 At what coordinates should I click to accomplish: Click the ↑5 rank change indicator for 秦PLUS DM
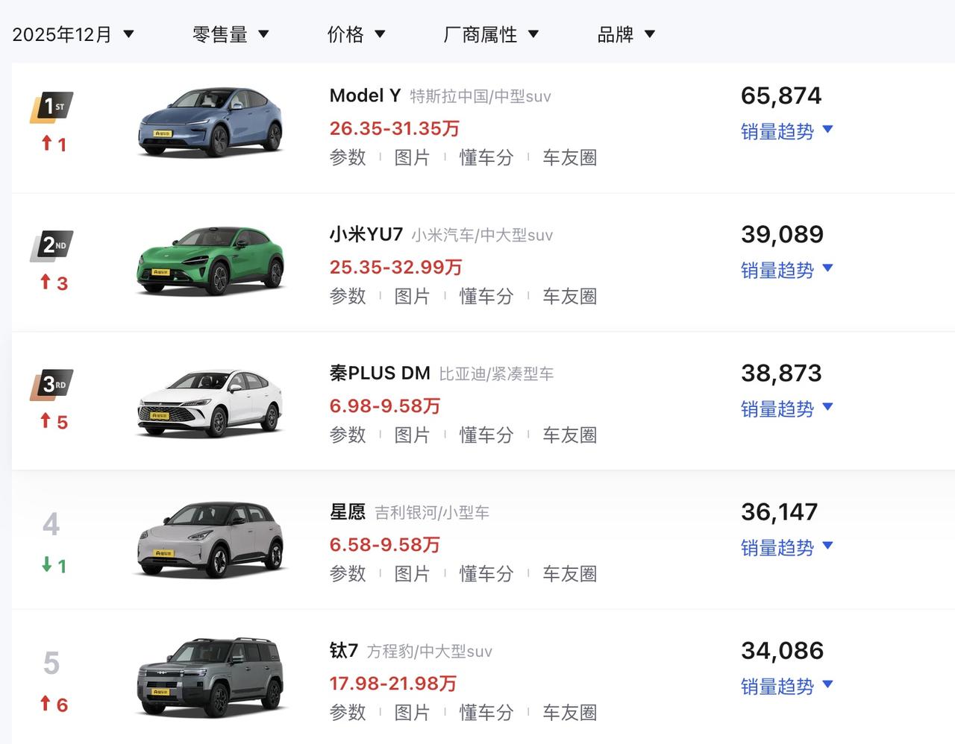coord(54,421)
